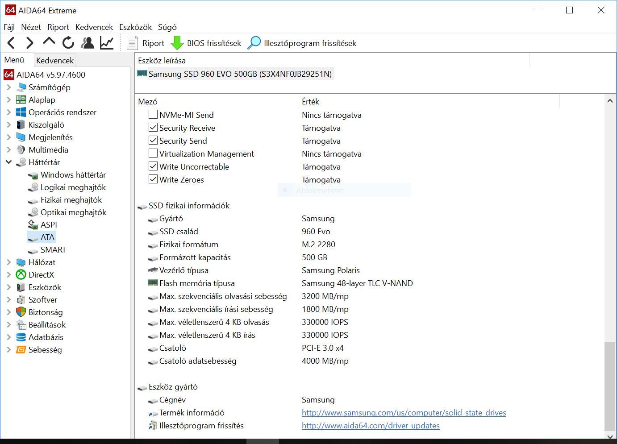Toggle the Virtualization Management checkbox
Viewport: 617px width, 444px height.
tap(153, 153)
